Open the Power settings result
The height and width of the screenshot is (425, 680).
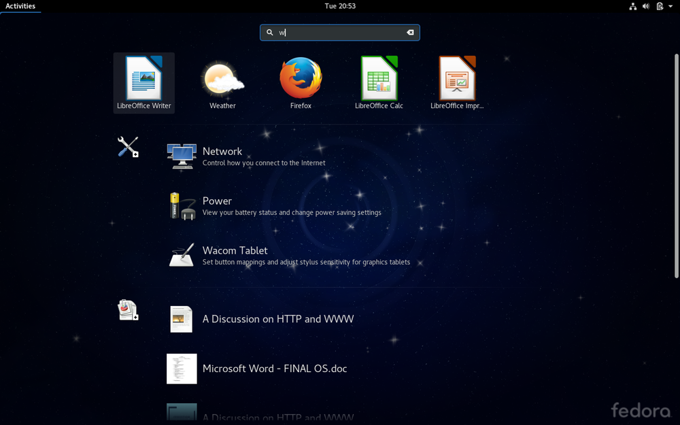tap(217, 206)
